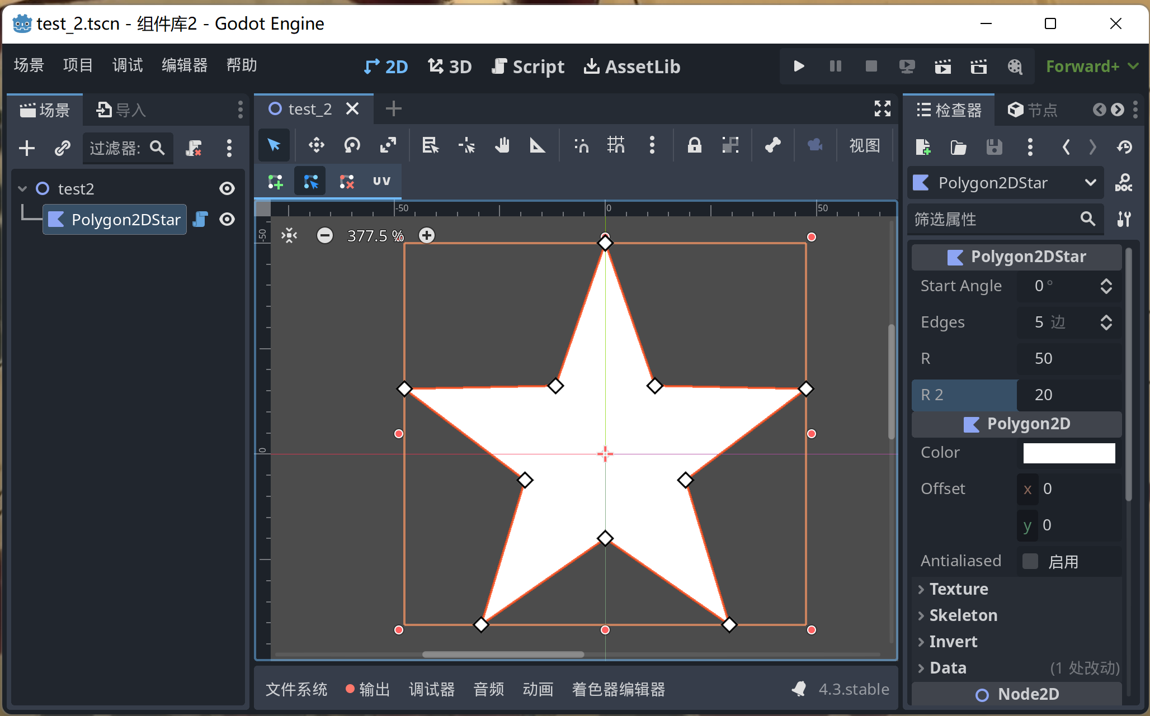Select Polygon2DStar in scene tree
The height and width of the screenshot is (716, 1150).
pyautogui.click(x=115, y=219)
